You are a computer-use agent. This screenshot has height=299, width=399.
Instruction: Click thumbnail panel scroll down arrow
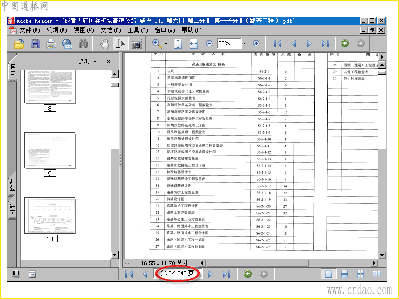pyautogui.click(x=115, y=255)
